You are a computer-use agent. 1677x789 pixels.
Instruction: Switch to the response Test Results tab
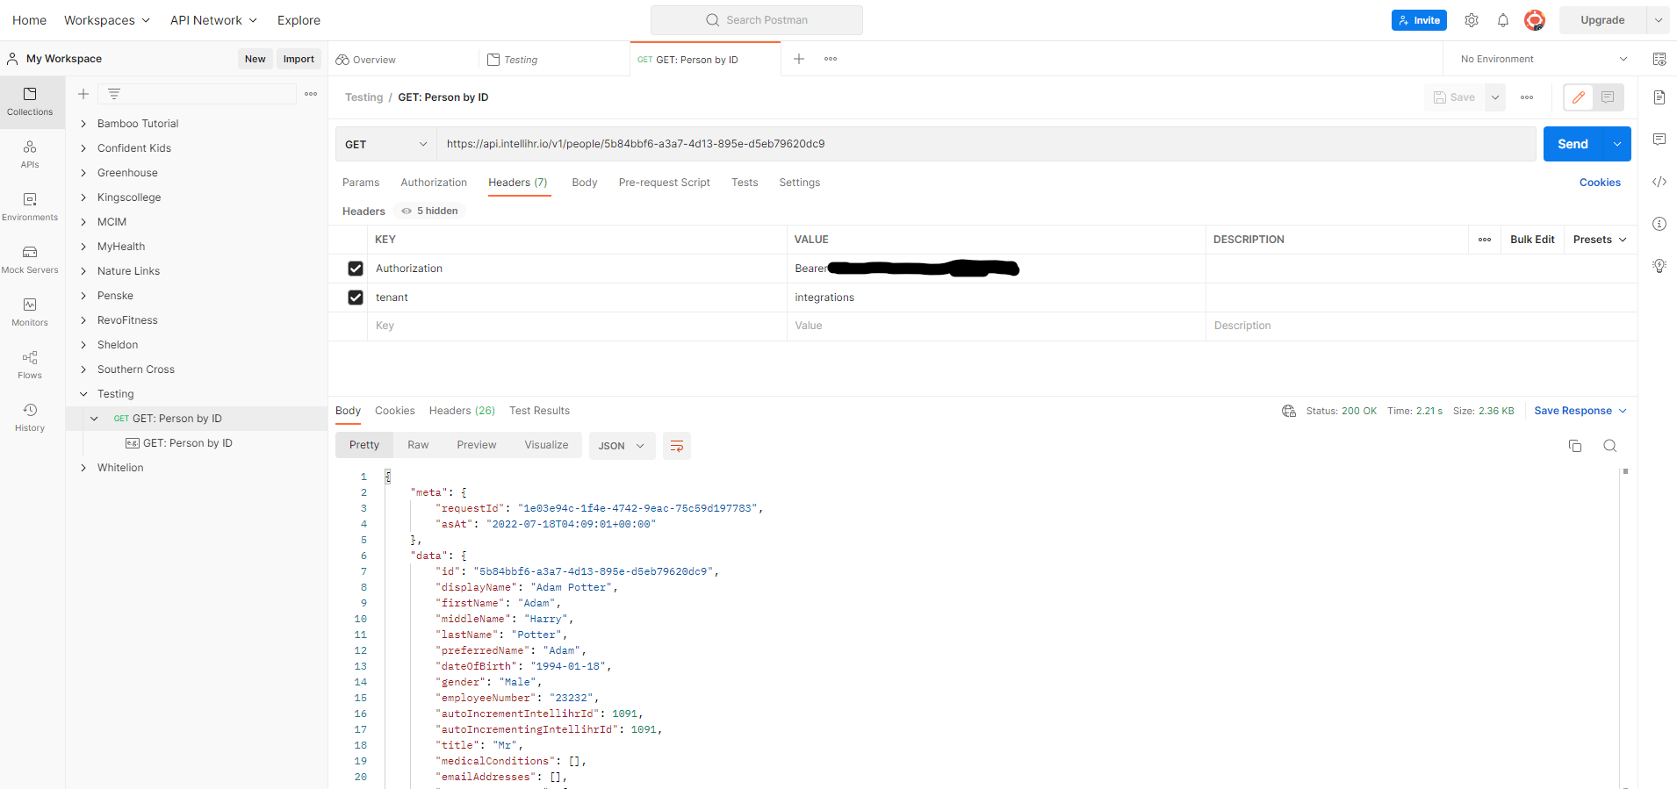[x=540, y=411]
